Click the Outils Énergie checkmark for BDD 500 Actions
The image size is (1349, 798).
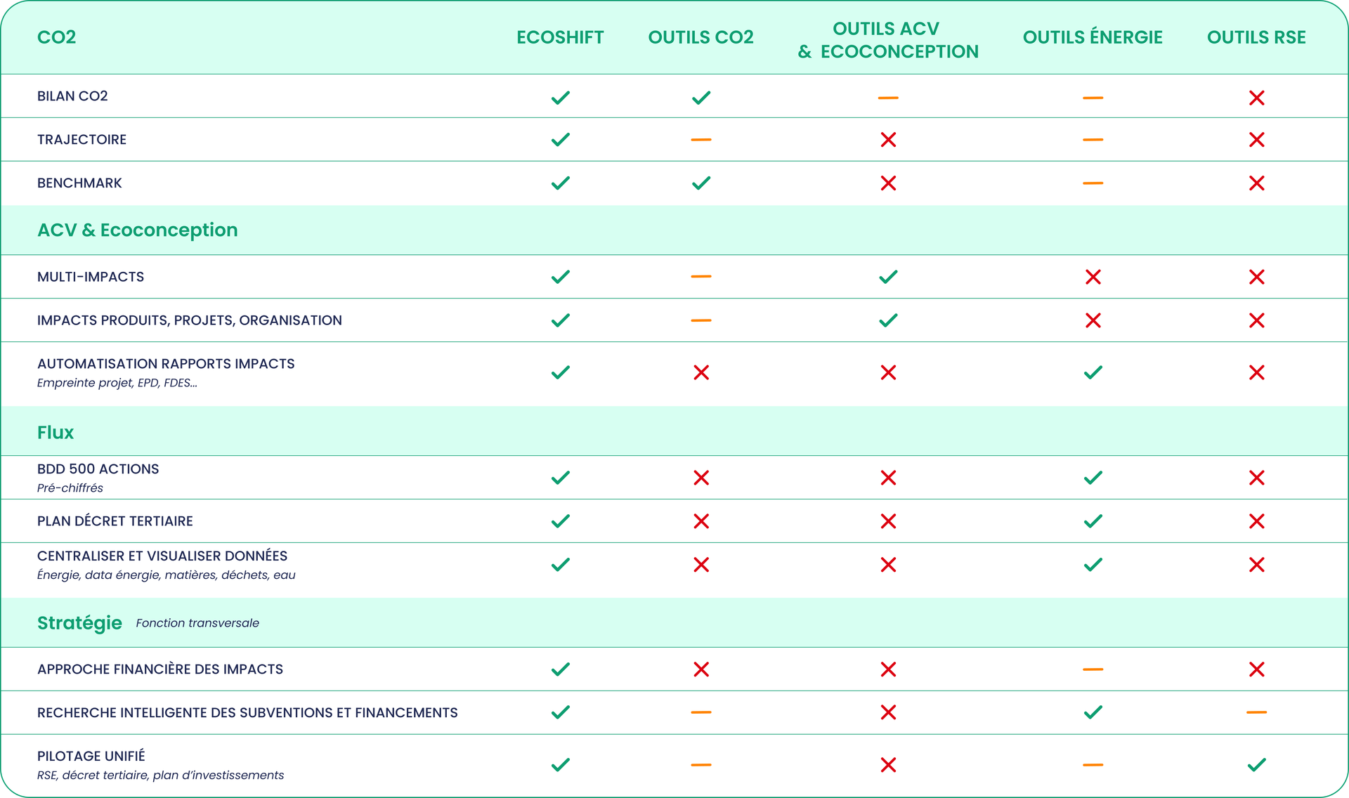click(1093, 478)
